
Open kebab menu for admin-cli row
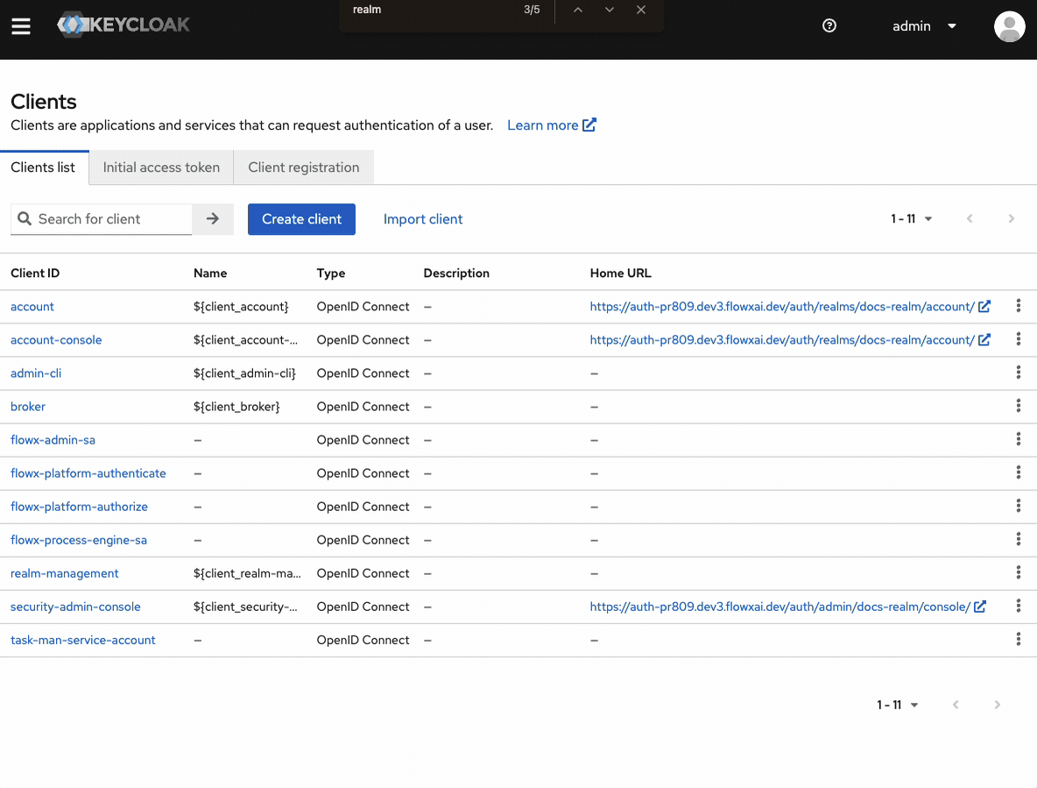click(1019, 373)
